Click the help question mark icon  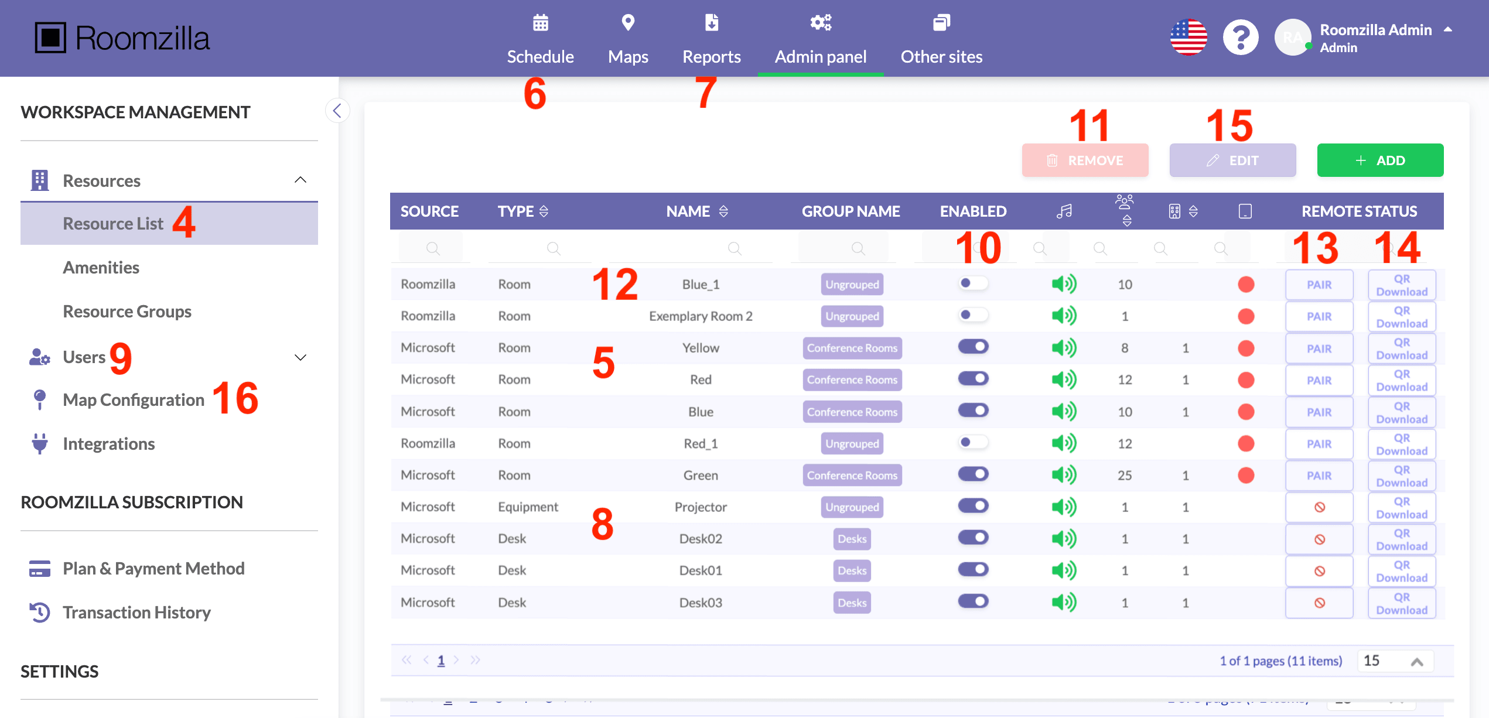[x=1240, y=37]
